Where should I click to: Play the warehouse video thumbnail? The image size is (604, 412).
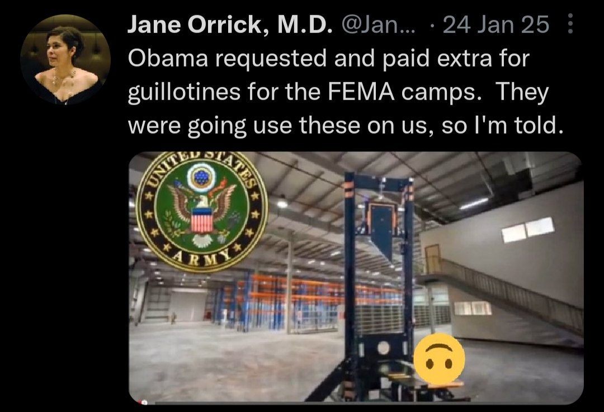pos(356,278)
